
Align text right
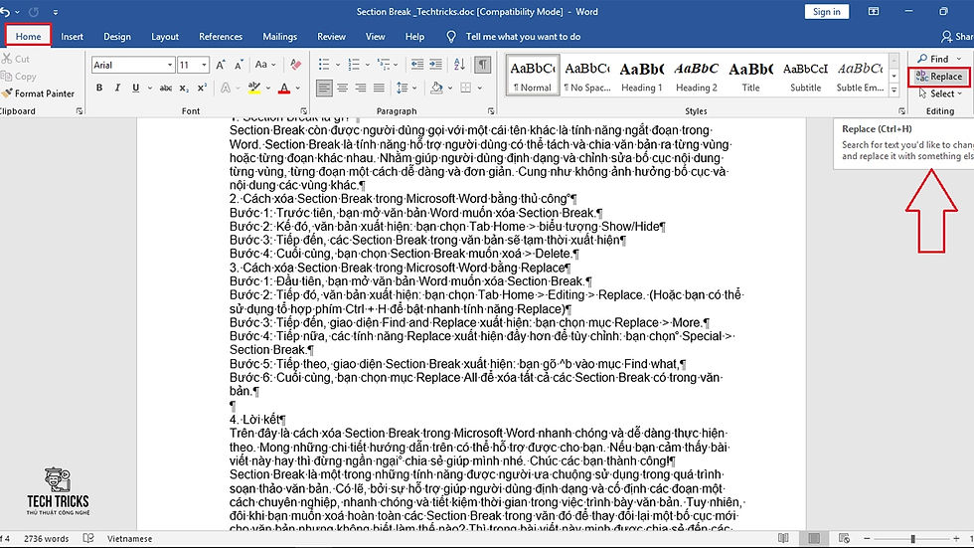pyautogui.click(x=360, y=89)
